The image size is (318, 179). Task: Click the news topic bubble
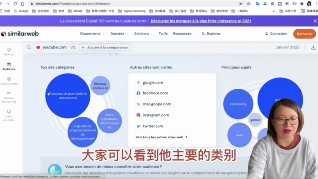pos(239,135)
